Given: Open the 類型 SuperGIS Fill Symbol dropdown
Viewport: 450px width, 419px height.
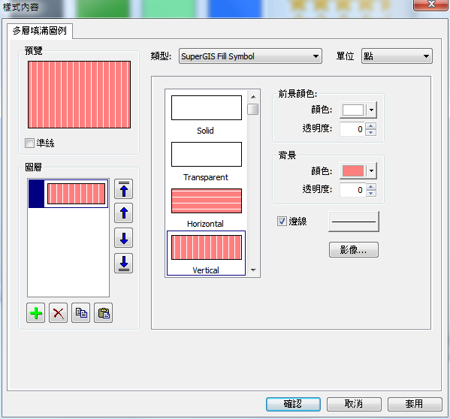Looking at the screenshot, I should [250, 56].
